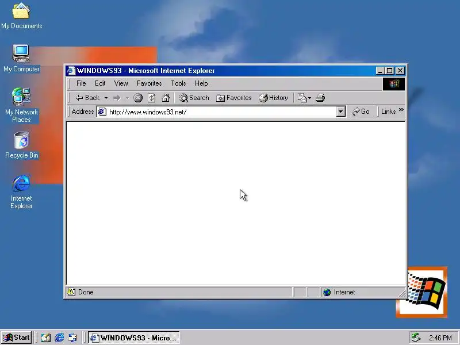The height and width of the screenshot is (345, 460).
Task: Open Favorites toolbar button
Action: pyautogui.click(x=234, y=98)
